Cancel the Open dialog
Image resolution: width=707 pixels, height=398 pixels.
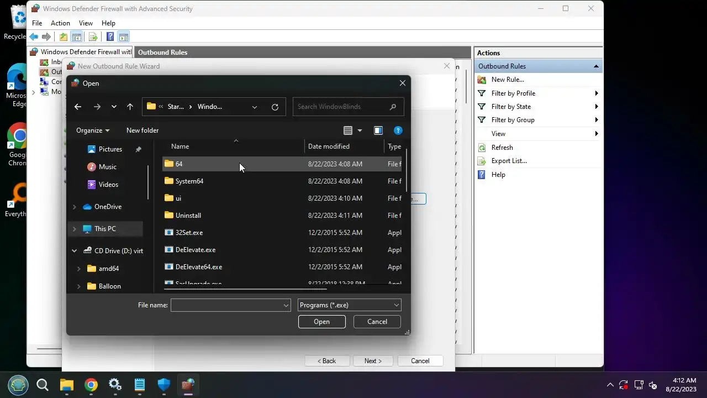(377, 322)
